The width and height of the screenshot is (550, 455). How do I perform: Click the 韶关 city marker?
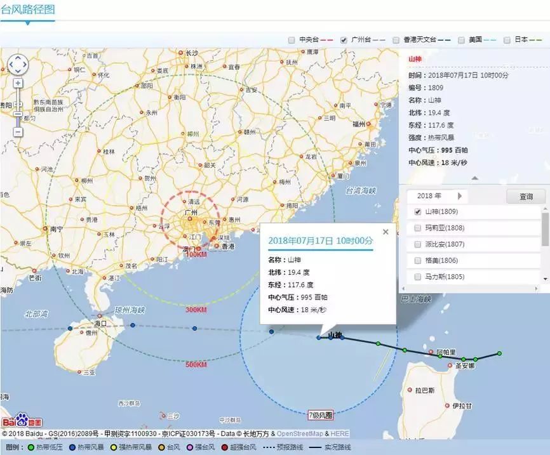pyautogui.click(x=200, y=165)
